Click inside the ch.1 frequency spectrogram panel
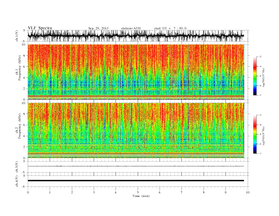This screenshot has height=216, width=279. click(136, 72)
